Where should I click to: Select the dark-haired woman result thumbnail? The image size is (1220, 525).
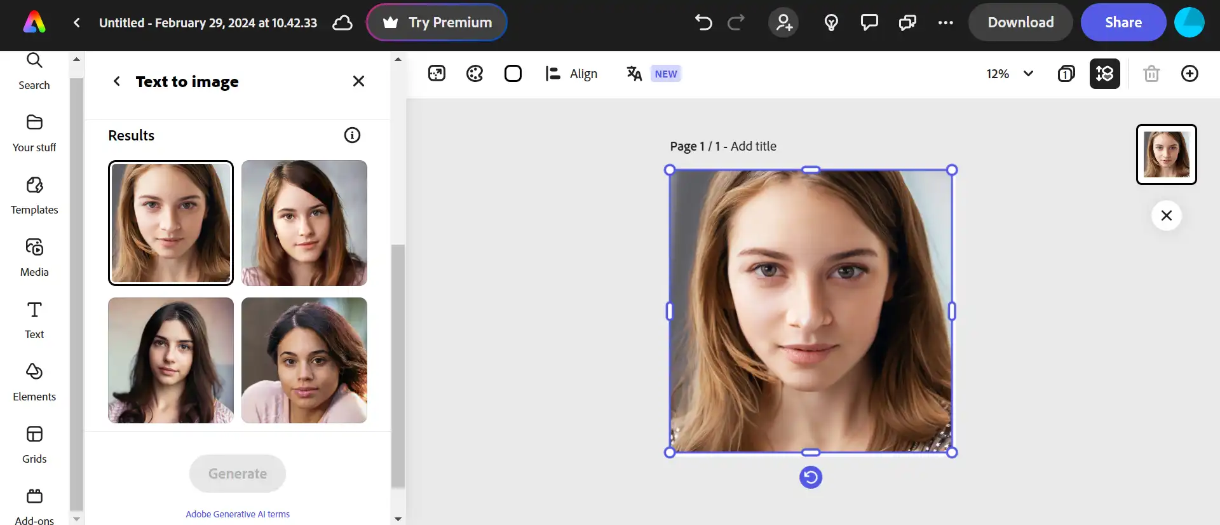point(171,360)
